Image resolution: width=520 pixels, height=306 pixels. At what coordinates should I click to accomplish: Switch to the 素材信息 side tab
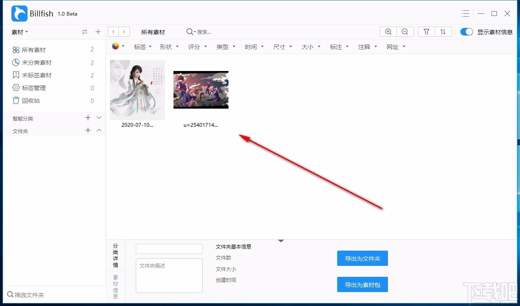[115, 284]
